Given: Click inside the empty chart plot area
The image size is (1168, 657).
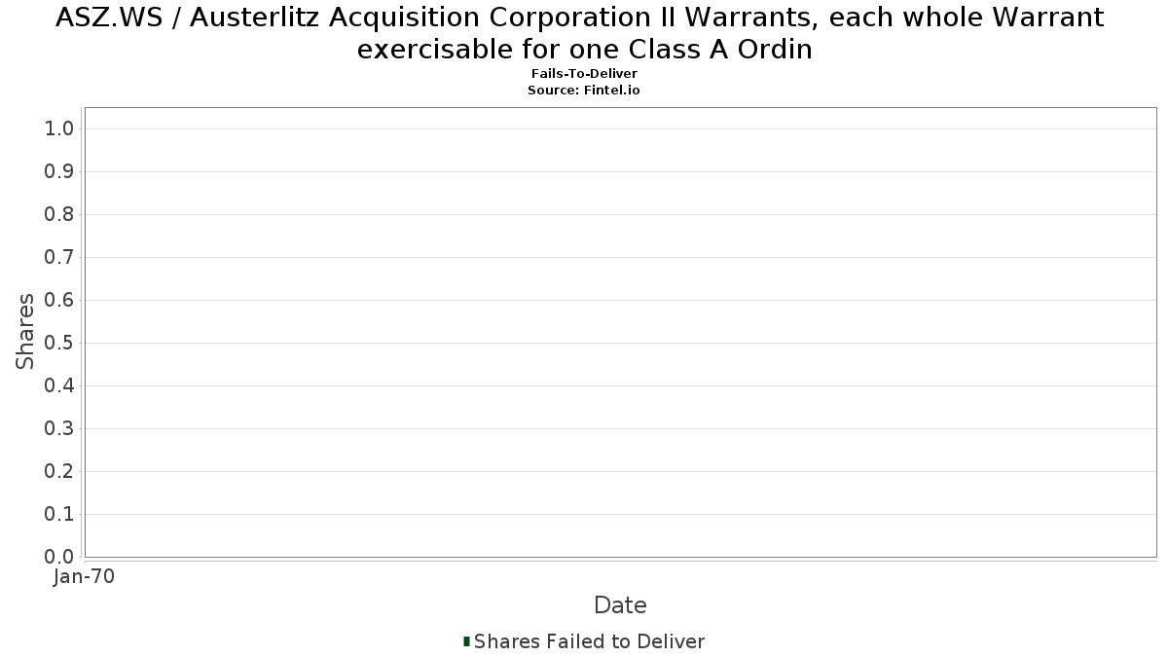Looking at the screenshot, I should (620, 332).
